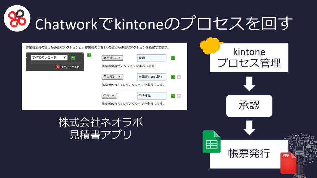317x178 pixels.
Task: Open the 発行済み status dropdown
Action: pos(112,58)
